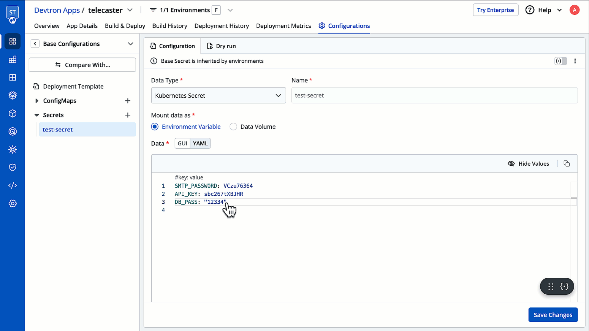Open the Help question mark icon

530,10
